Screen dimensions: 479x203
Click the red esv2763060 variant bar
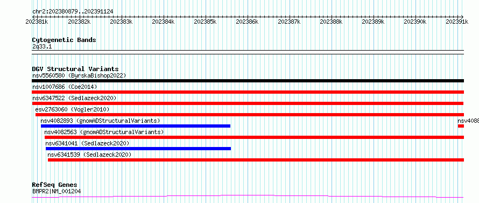(250, 115)
